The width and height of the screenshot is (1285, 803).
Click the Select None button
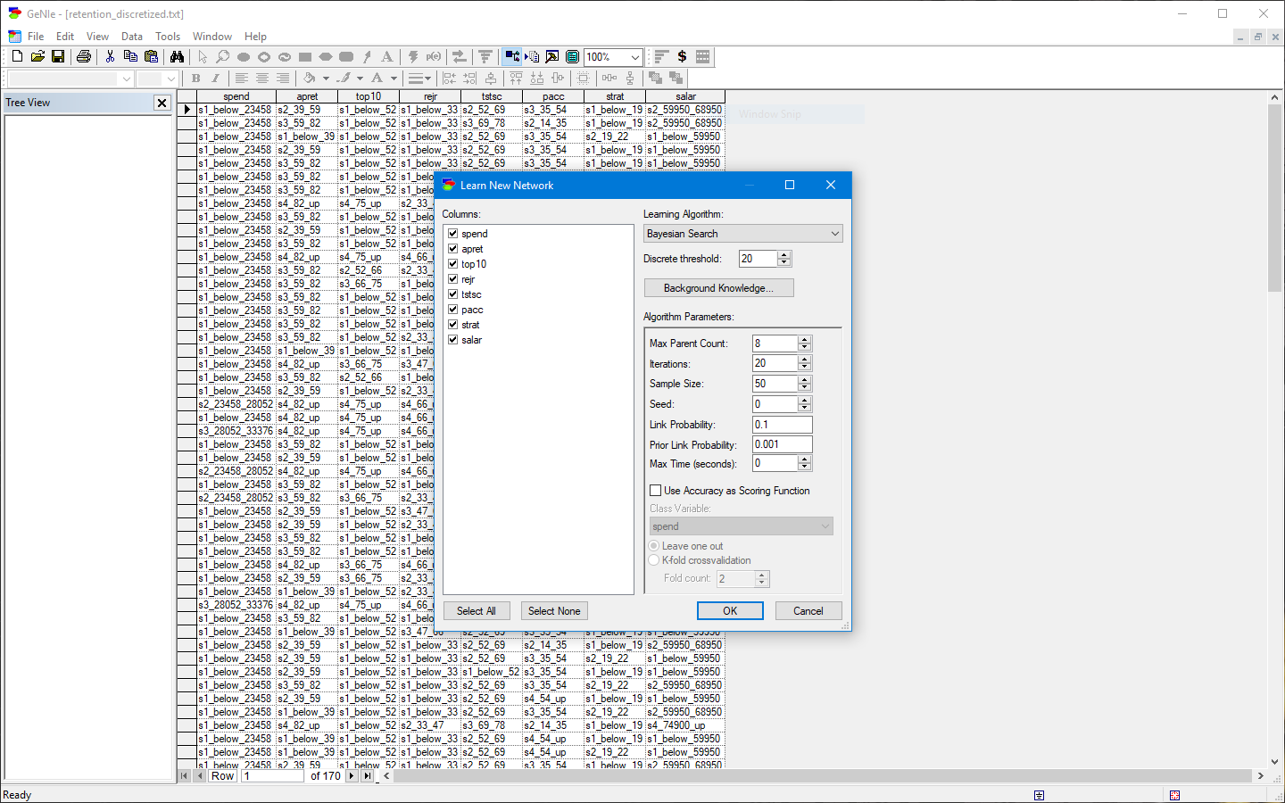(x=554, y=610)
